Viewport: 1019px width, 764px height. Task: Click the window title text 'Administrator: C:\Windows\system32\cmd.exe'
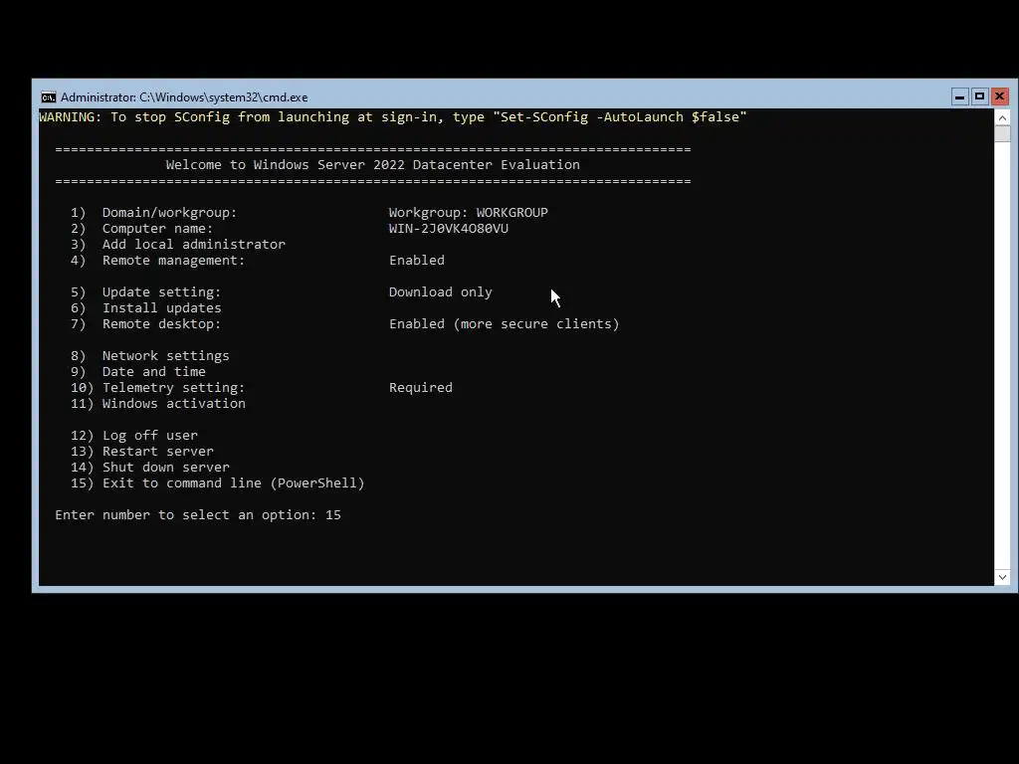coord(184,97)
